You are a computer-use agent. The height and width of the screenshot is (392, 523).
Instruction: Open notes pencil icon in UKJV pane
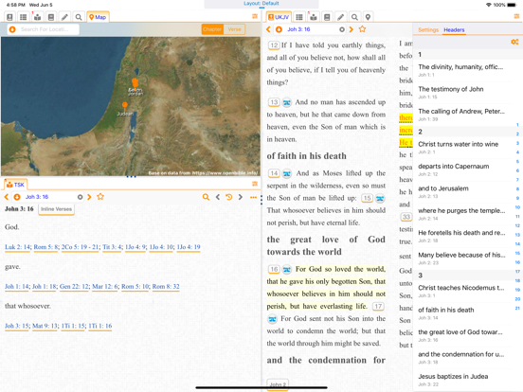(340, 17)
